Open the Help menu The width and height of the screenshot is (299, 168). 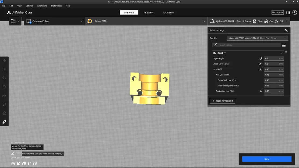68,6
